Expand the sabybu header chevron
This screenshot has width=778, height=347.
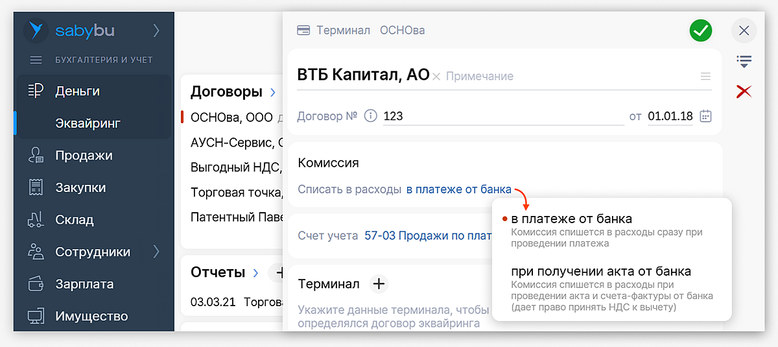tap(156, 30)
